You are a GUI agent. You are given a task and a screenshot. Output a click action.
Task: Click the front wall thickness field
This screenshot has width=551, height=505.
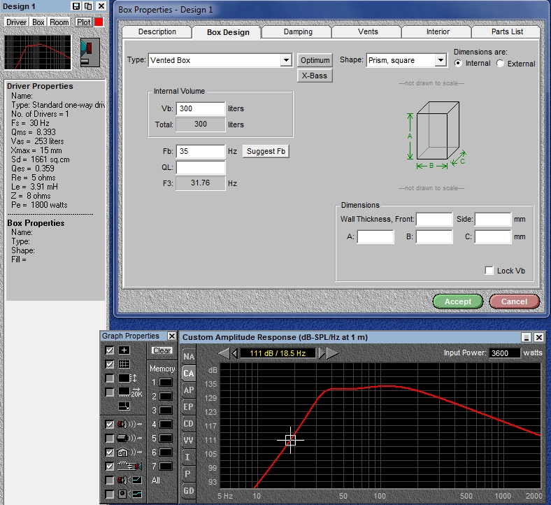pos(434,219)
